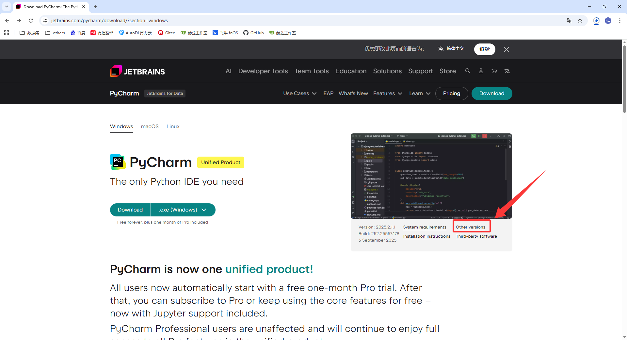Image resolution: width=627 pixels, height=340 pixels.
Task: Open the JetBrains account user icon
Action: [481, 71]
